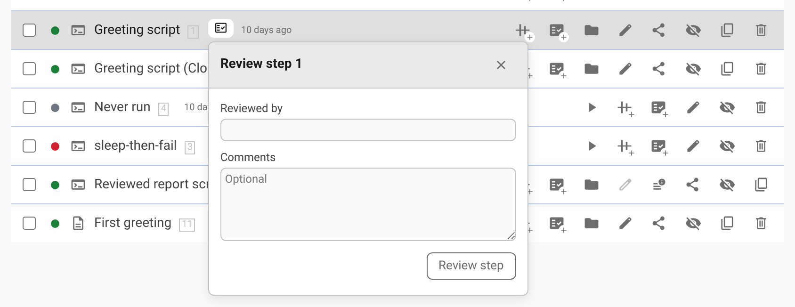This screenshot has width=795, height=307.
Task: Open the Greeting script title
Action: (137, 30)
